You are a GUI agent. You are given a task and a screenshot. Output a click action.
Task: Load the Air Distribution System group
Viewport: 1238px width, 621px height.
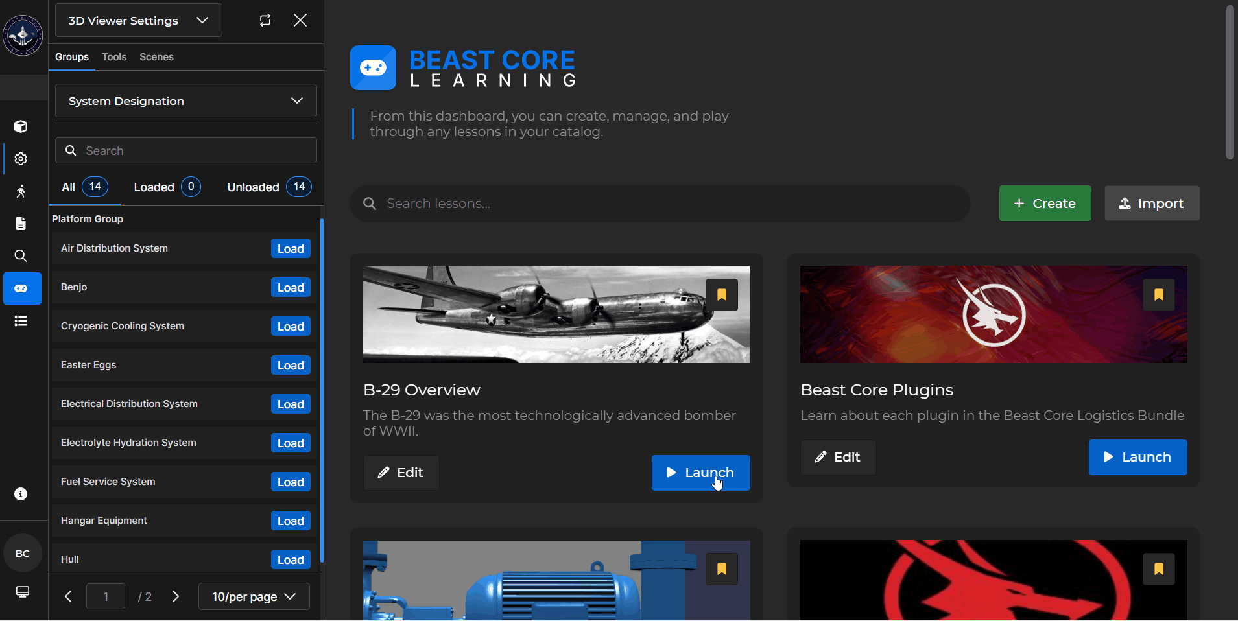click(x=291, y=248)
